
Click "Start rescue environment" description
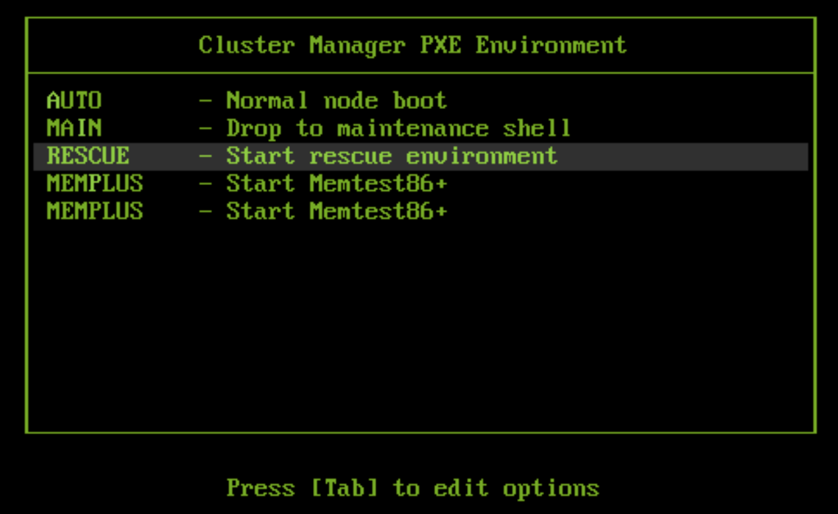pos(392,156)
